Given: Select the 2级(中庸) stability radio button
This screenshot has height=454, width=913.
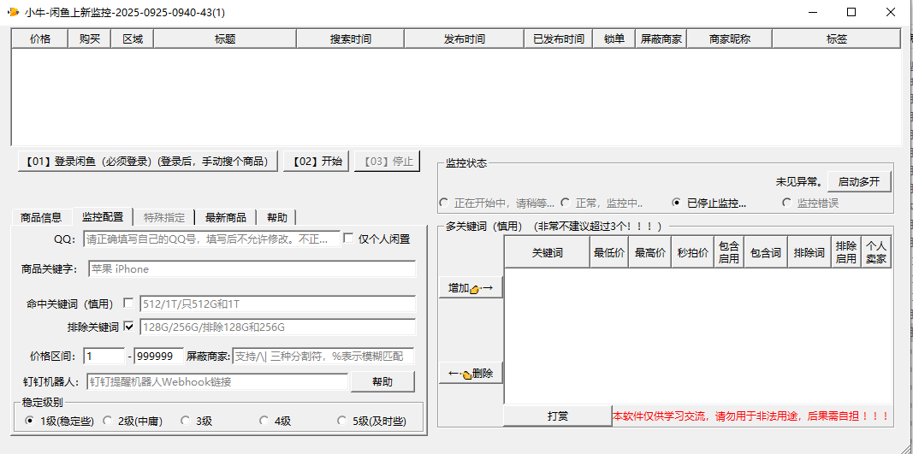Looking at the screenshot, I should tap(108, 421).
